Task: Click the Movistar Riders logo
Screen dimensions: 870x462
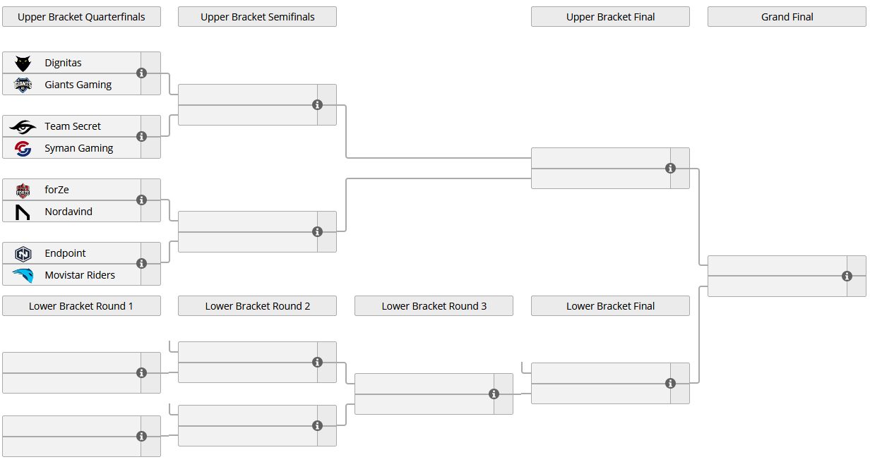Action: point(23,276)
